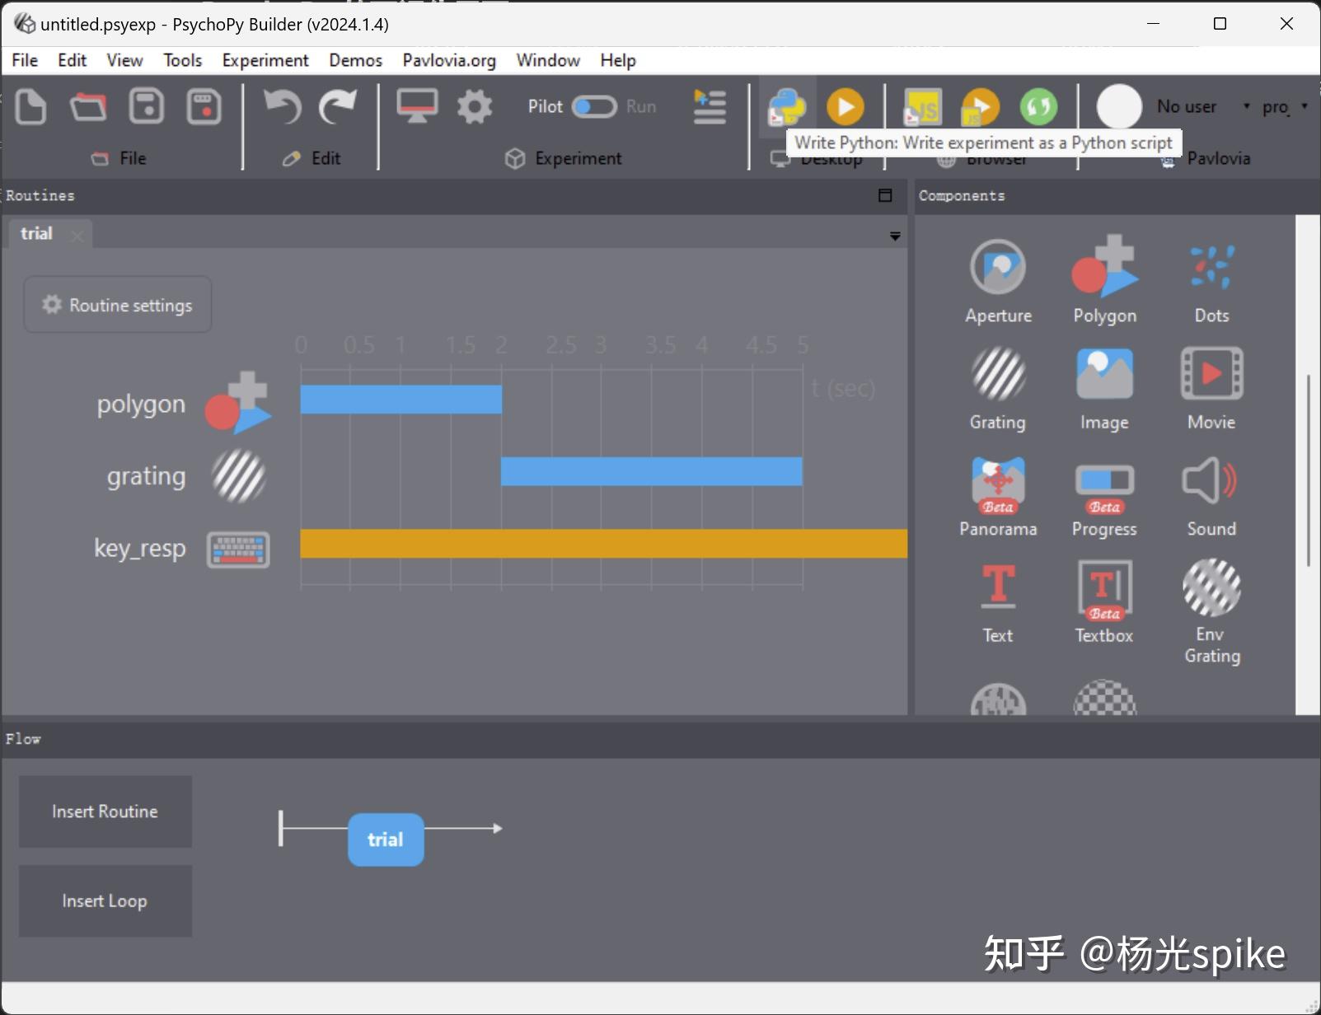Open the No user account dropdown
Image resolution: width=1321 pixels, height=1015 pixels.
coord(1245,106)
